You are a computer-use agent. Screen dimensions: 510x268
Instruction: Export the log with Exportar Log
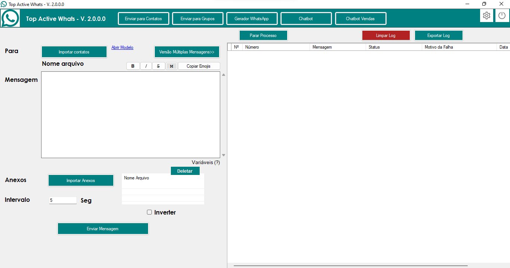click(439, 36)
